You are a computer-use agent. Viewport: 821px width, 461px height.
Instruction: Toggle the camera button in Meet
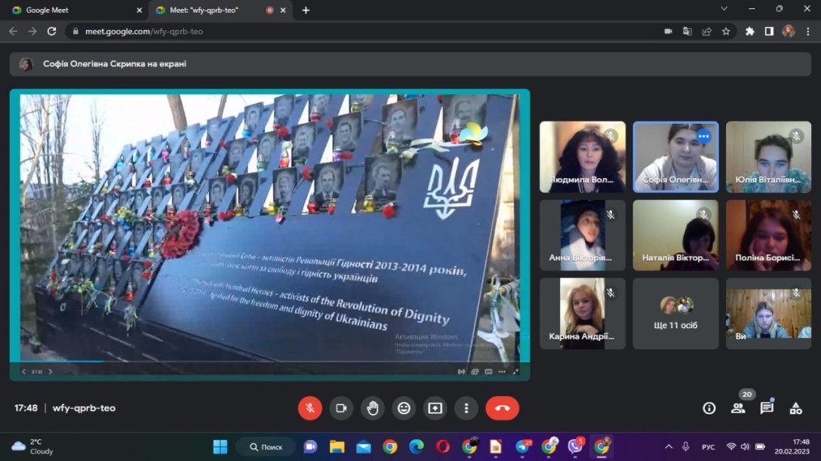[341, 408]
